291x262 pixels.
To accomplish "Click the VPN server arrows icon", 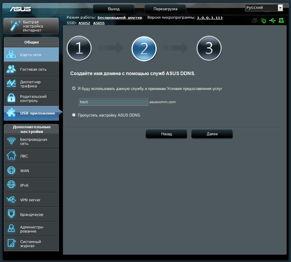I will coord(11,199).
